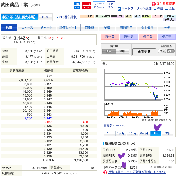Viewport: 178px width, 176px height.
Task: Click the 武田薬品工業 stock name heading
Action: click(14, 5)
